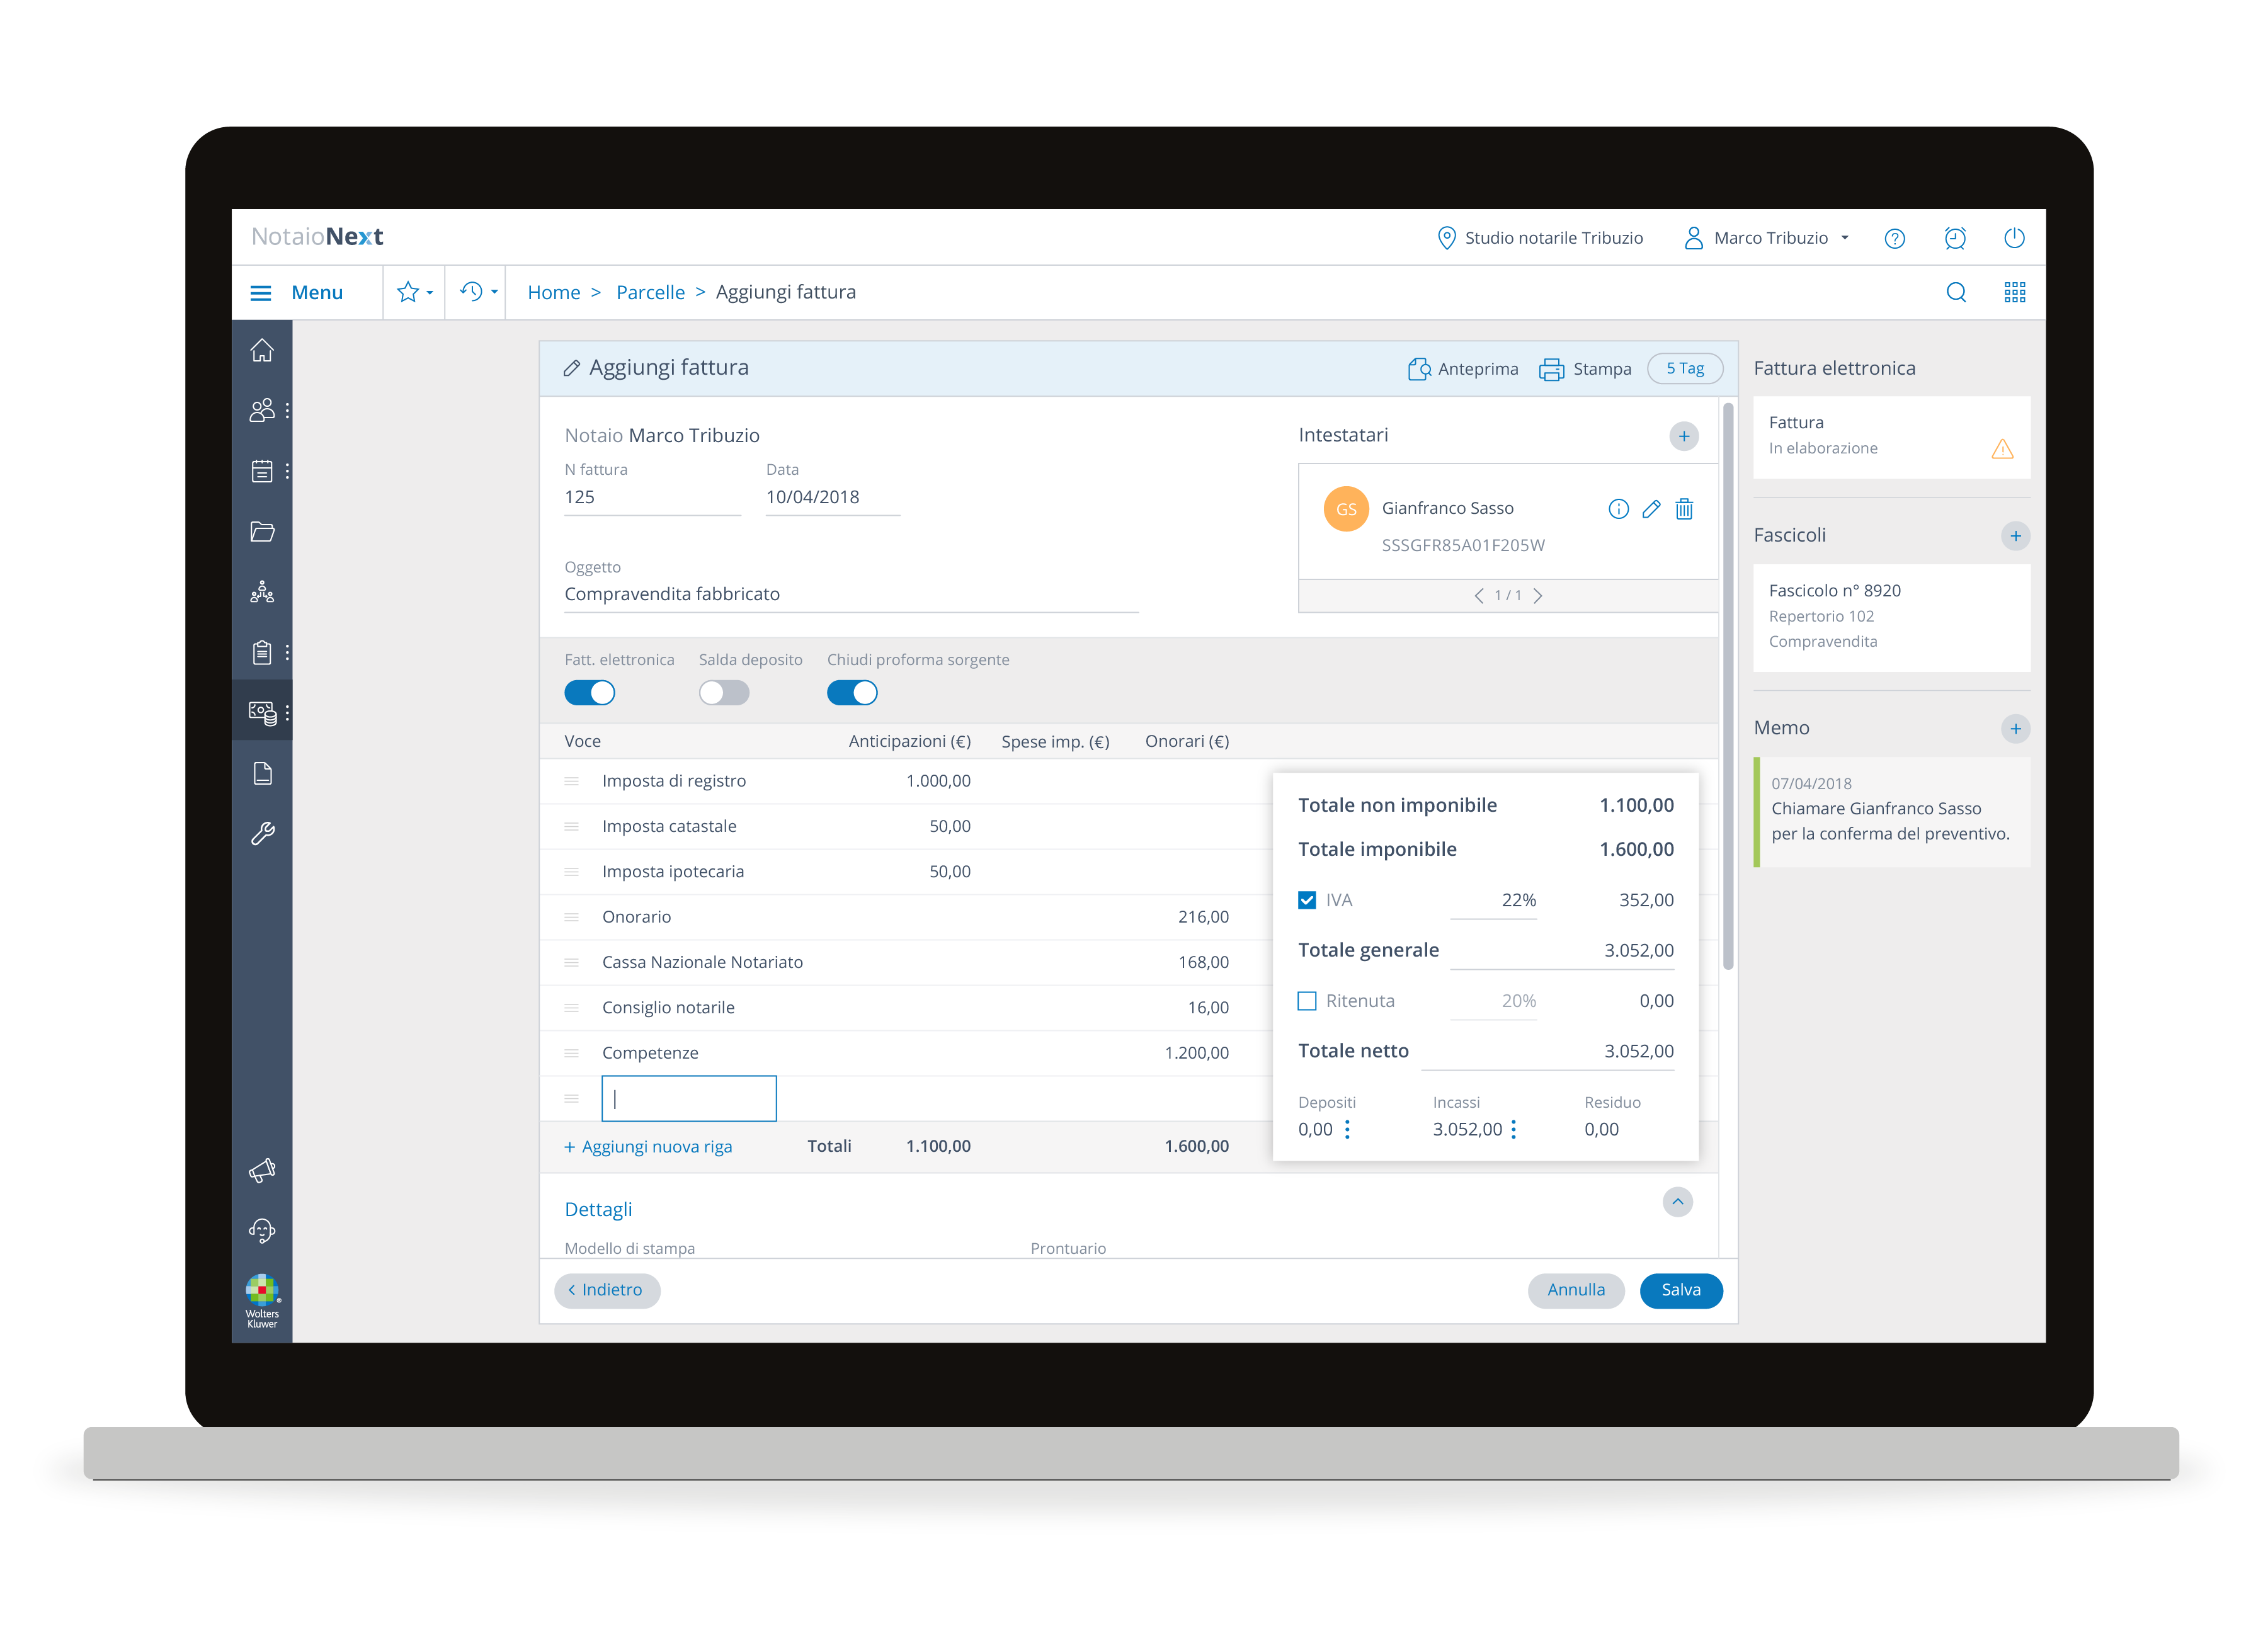Open the apps grid icon

(x=2014, y=292)
